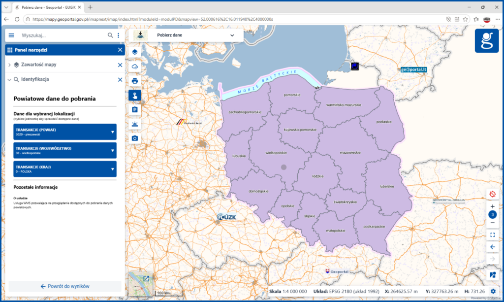Viewport: 504px width, 302px height.
Task: Click the full extent view icon
Action: tap(492, 235)
